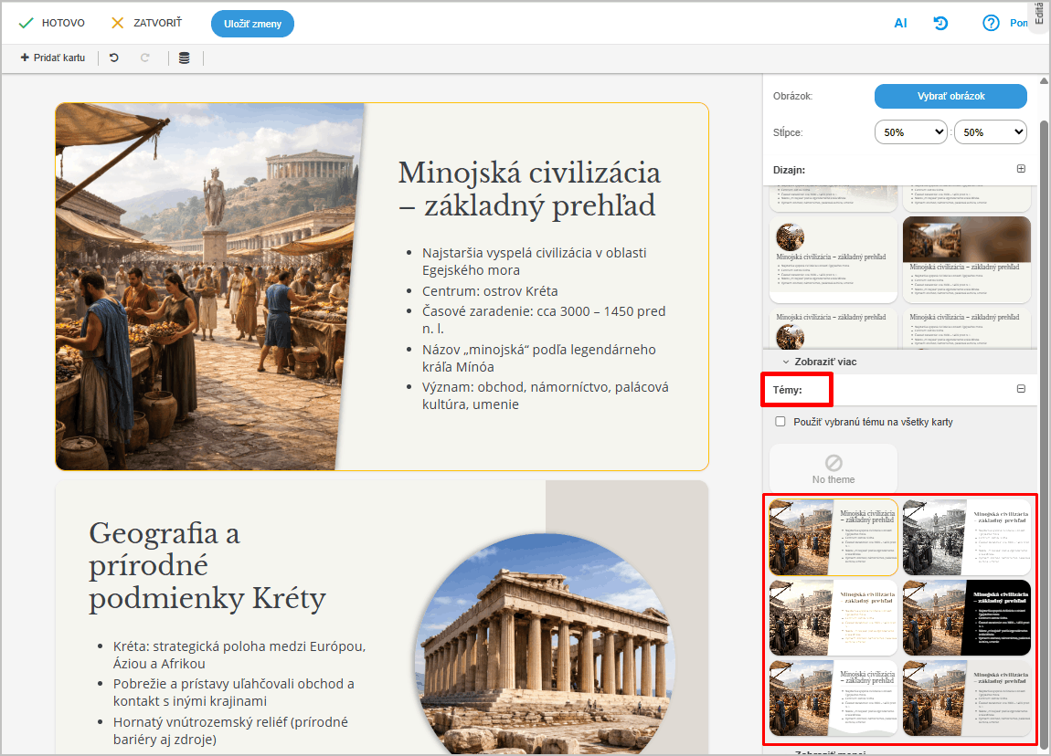
Task: Click the AI assistant icon
Action: pyautogui.click(x=900, y=24)
